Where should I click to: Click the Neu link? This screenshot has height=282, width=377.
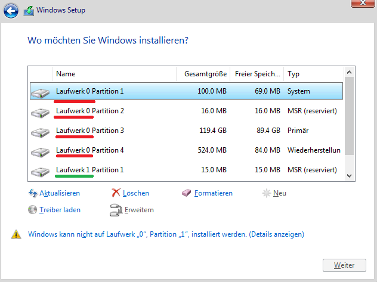280,193
